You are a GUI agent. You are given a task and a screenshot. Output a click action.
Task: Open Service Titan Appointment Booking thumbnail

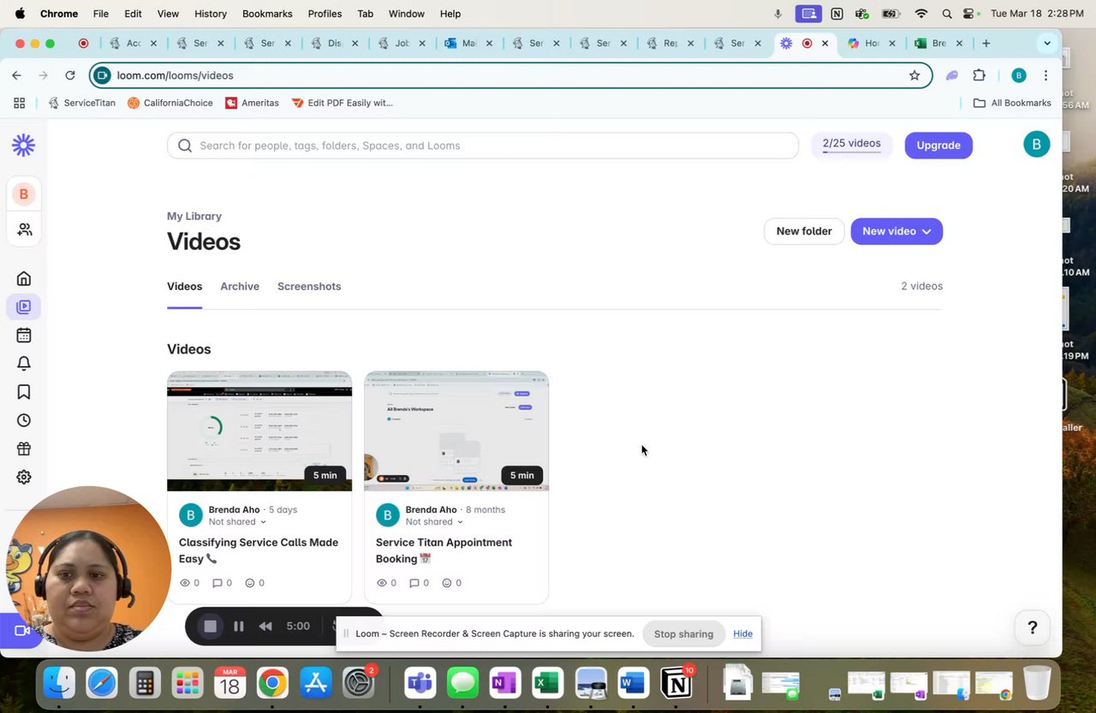tap(456, 431)
